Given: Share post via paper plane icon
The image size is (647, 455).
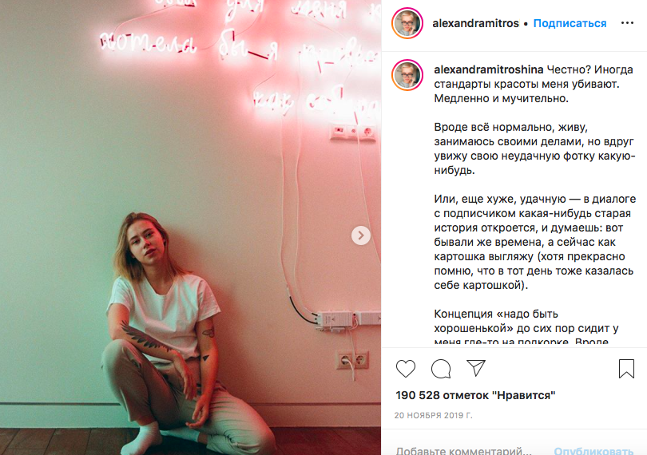Looking at the screenshot, I should point(476,367).
